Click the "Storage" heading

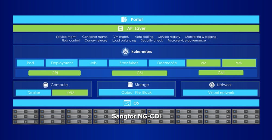[x=142, y=85]
